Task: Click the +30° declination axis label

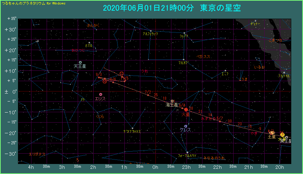Action: (11, 29)
